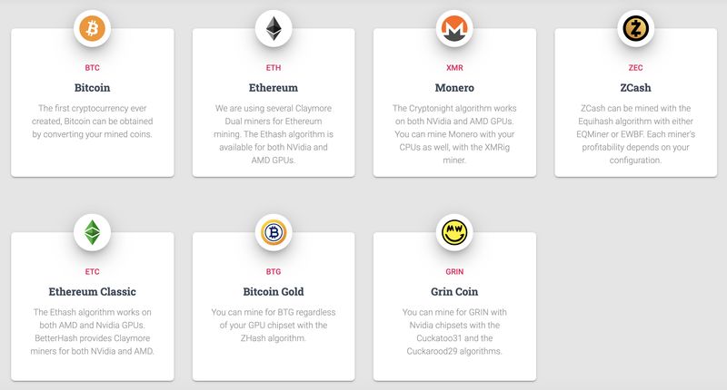Click the yellow Grin Coin smiley icon

coord(454,233)
